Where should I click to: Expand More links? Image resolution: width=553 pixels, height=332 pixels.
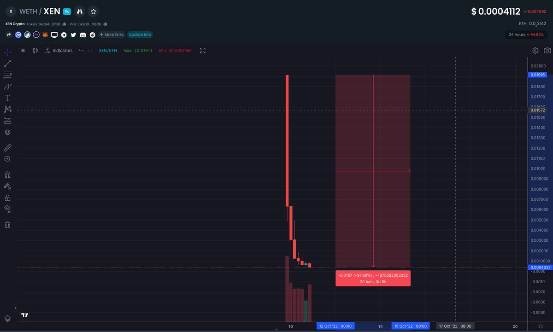click(111, 35)
